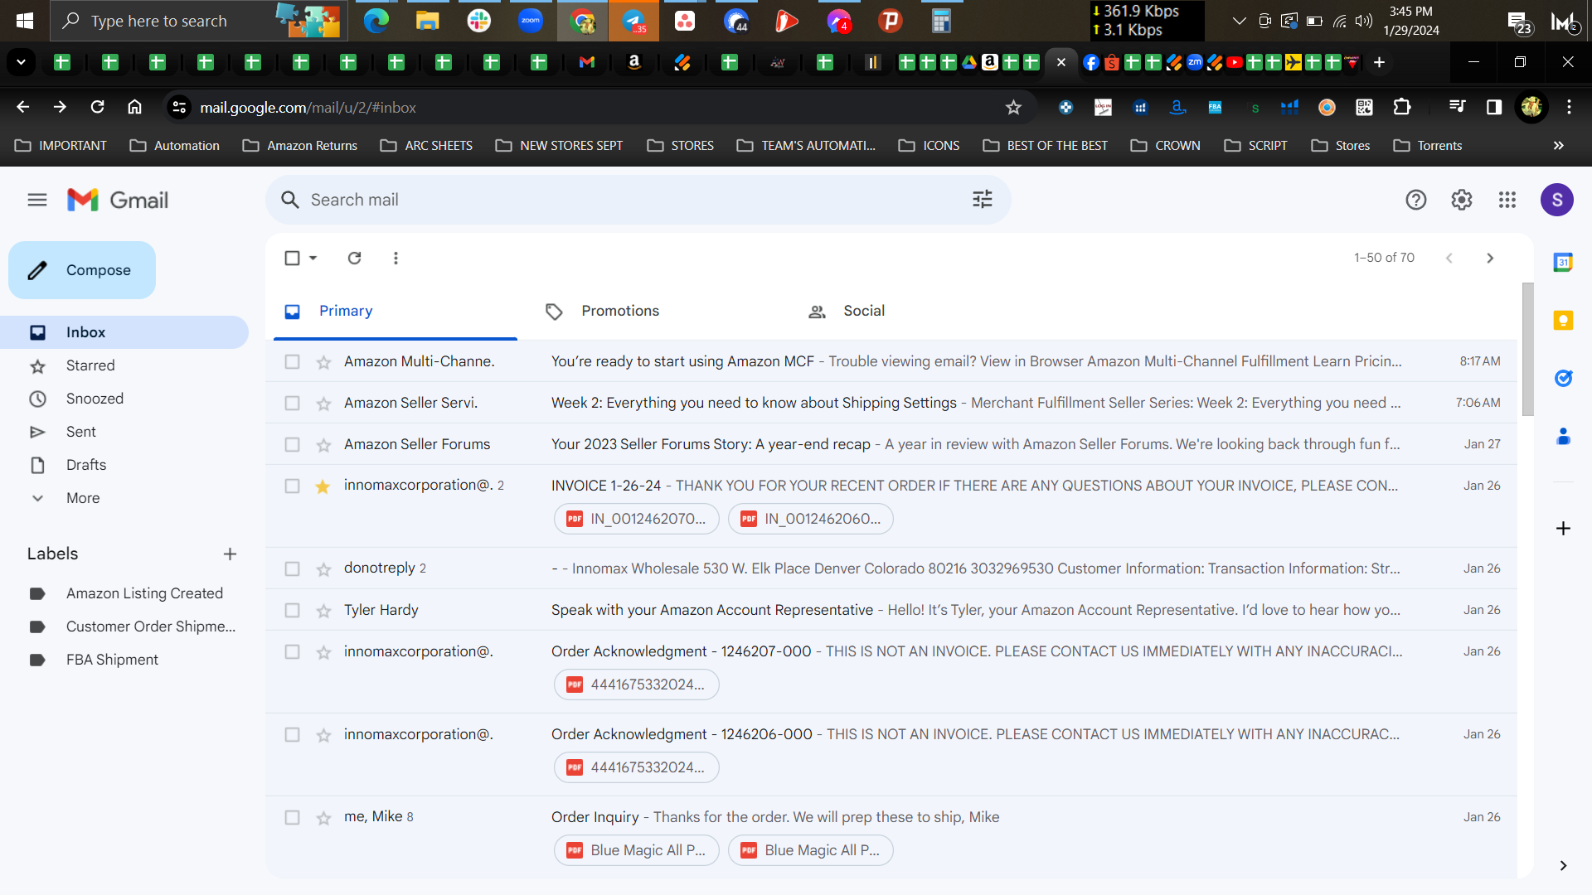Create a new label with plus icon
The height and width of the screenshot is (895, 1592).
230,554
